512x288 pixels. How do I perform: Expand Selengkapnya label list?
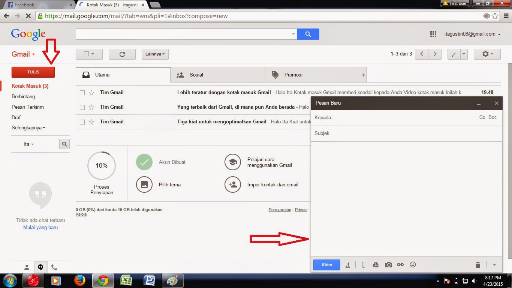coord(28,128)
